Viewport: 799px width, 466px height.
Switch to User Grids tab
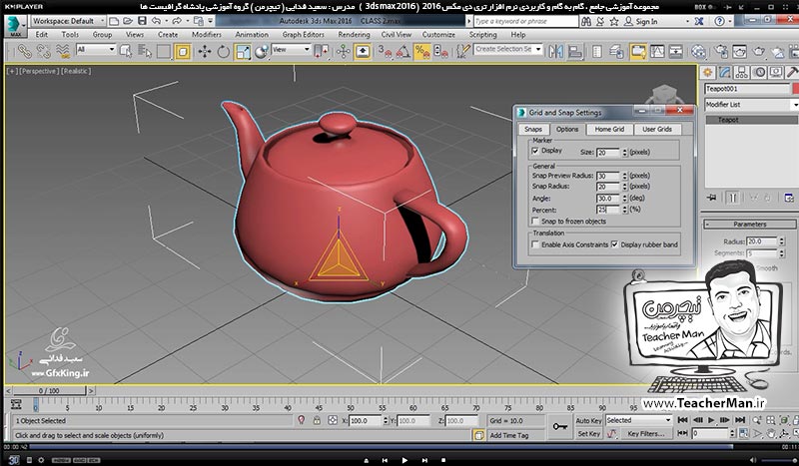[x=657, y=130]
